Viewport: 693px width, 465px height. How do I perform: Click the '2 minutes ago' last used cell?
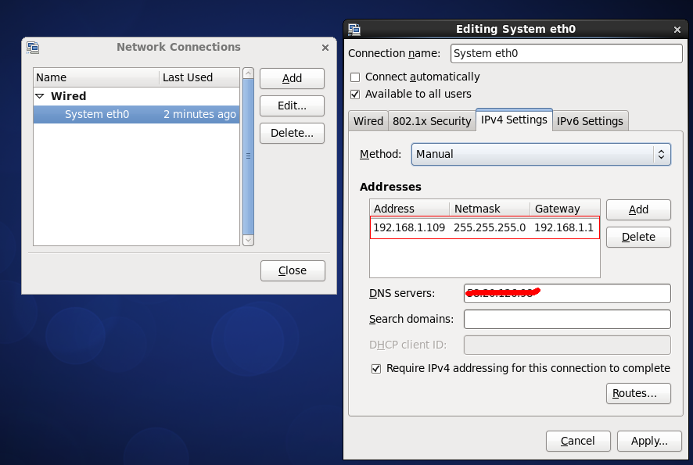tap(199, 114)
